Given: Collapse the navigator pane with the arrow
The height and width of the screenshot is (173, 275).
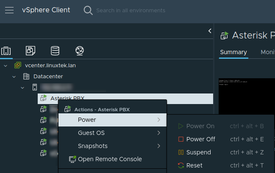Looking at the screenshot, I should (210, 31).
